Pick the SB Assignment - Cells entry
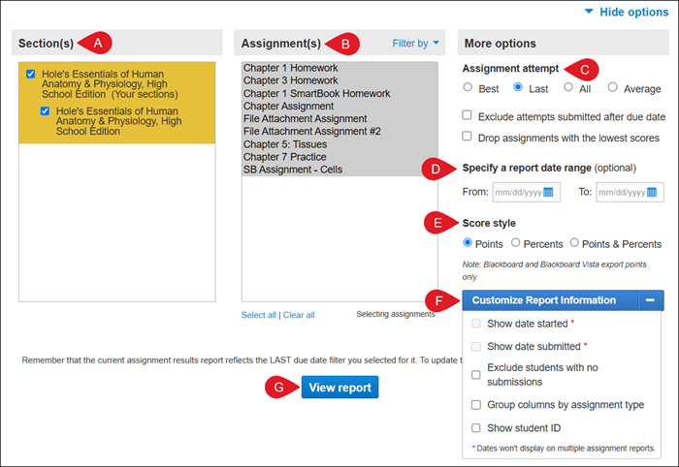Image resolution: width=679 pixels, height=467 pixels. [292, 170]
